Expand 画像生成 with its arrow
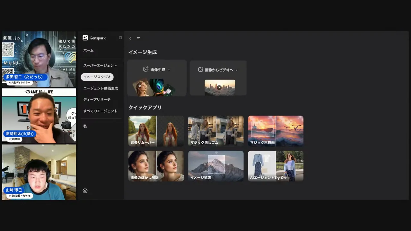411x231 pixels. pos(168,69)
